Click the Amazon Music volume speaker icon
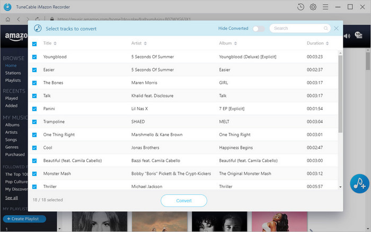Viewport: 371px width, 232px height. click(x=347, y=36)
